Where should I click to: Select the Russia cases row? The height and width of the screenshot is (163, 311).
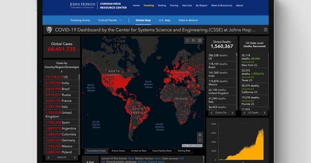61,95
